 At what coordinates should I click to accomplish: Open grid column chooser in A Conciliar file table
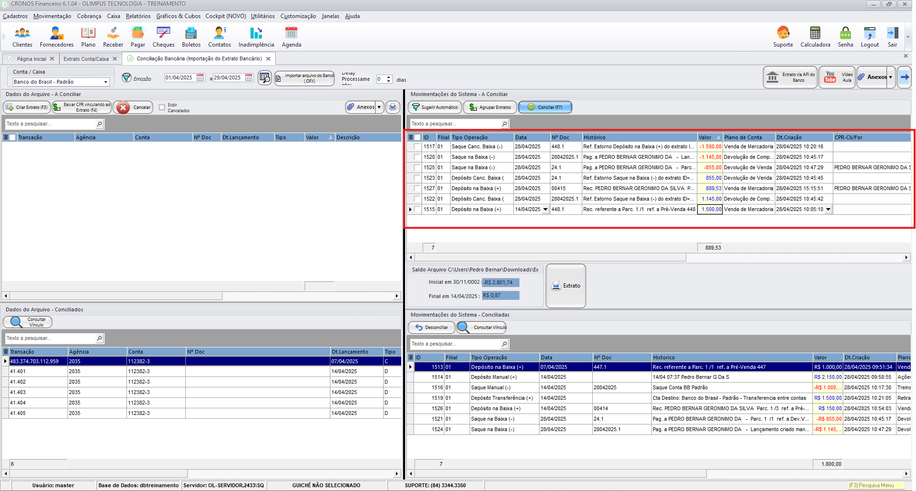coord(5,137)
